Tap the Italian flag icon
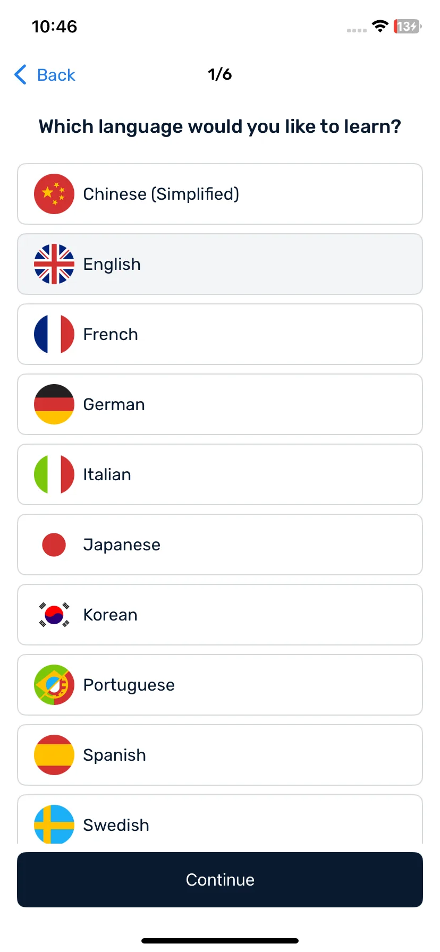 54,474
